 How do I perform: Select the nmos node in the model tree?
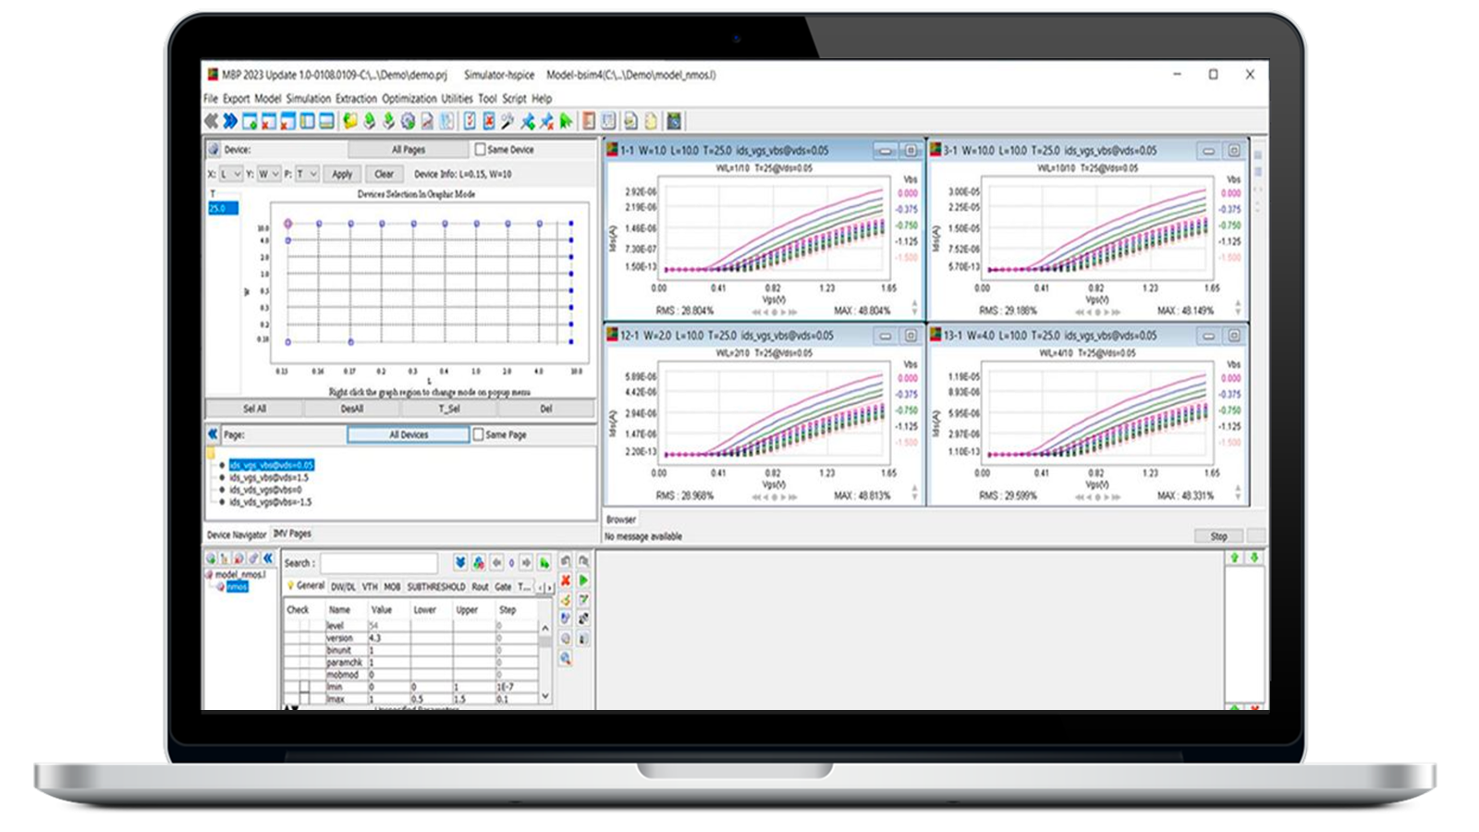(238, 586)
